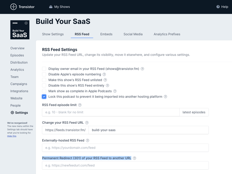Click the 'latest episodes' suffix label
Image resolution: width=232 pixels, height=174 pixels.
tap(194, 112)
